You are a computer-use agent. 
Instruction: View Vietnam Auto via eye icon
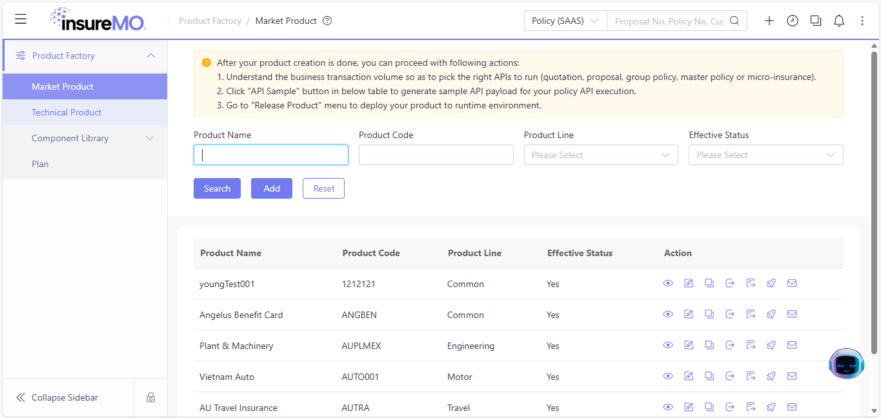click(x=668, y=376)
